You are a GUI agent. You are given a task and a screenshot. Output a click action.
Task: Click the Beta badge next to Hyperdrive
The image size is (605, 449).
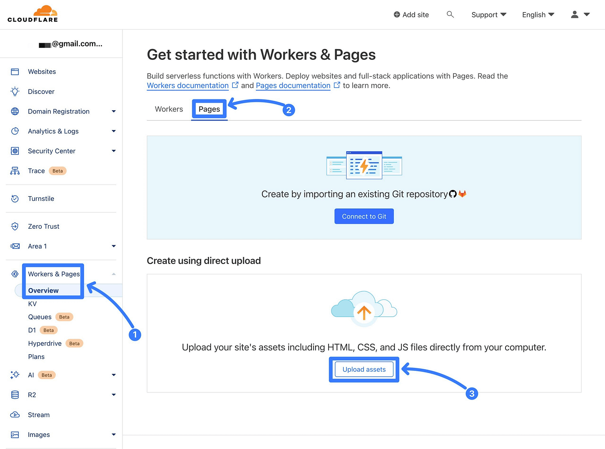pyautogui.click(x=75, y=343)
